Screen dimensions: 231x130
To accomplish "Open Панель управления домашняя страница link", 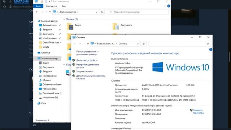I will 87,53.
